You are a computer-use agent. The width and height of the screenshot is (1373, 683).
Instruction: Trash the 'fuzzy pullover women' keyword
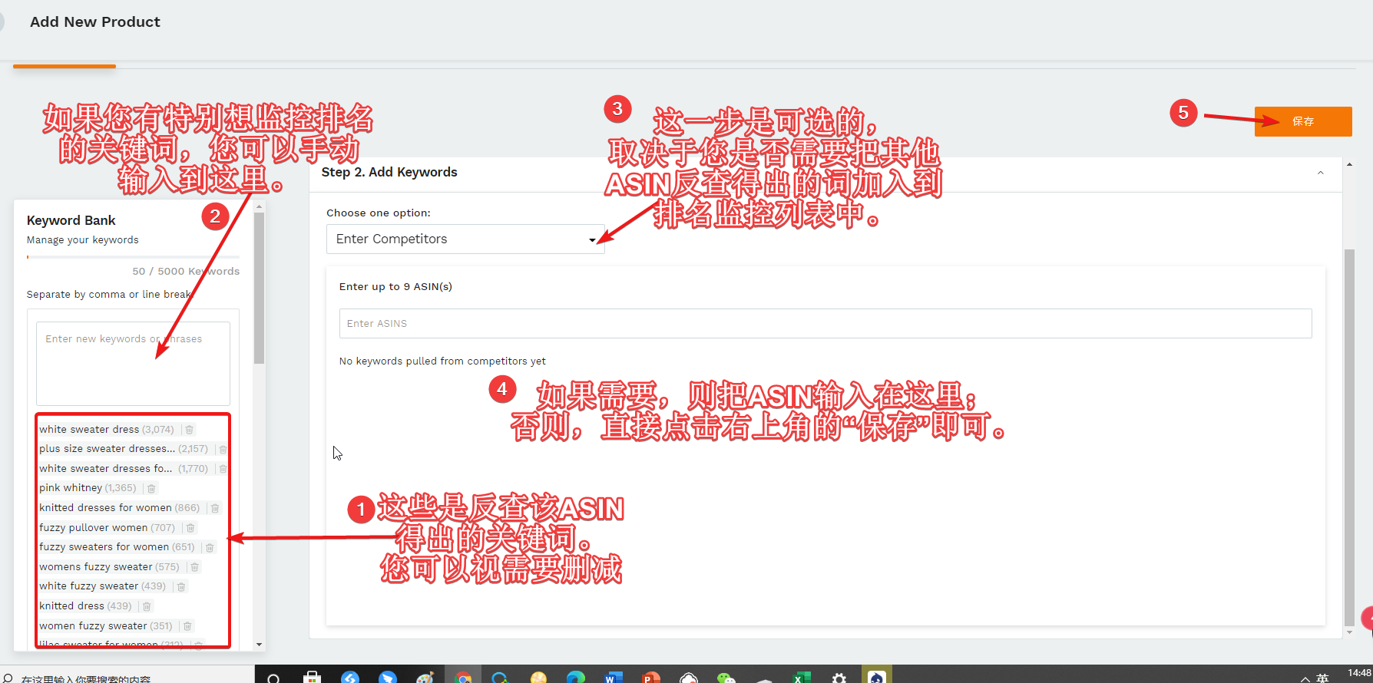click(190, 528)
